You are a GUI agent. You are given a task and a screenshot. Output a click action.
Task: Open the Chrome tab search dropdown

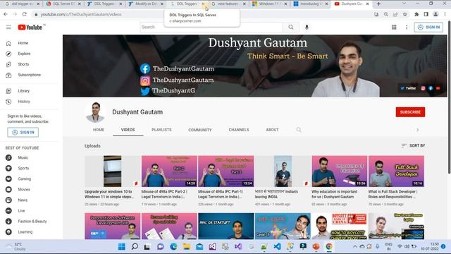(404, 4)
